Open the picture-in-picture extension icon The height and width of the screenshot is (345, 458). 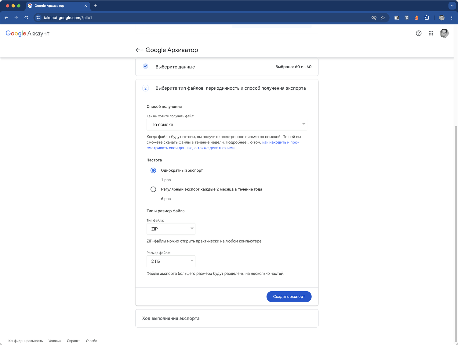coord(397,18)
